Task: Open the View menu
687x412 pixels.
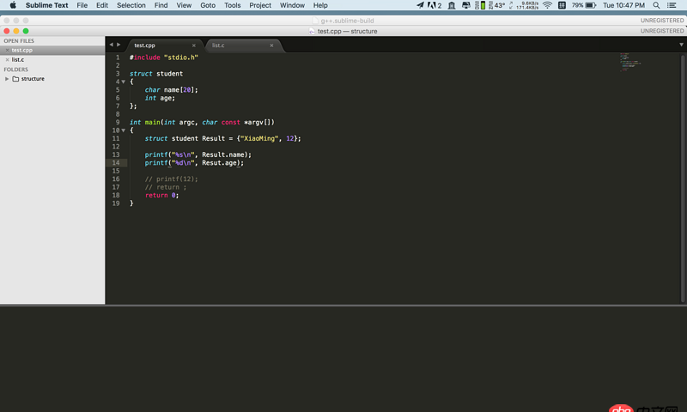Action: tap(184, 5)
